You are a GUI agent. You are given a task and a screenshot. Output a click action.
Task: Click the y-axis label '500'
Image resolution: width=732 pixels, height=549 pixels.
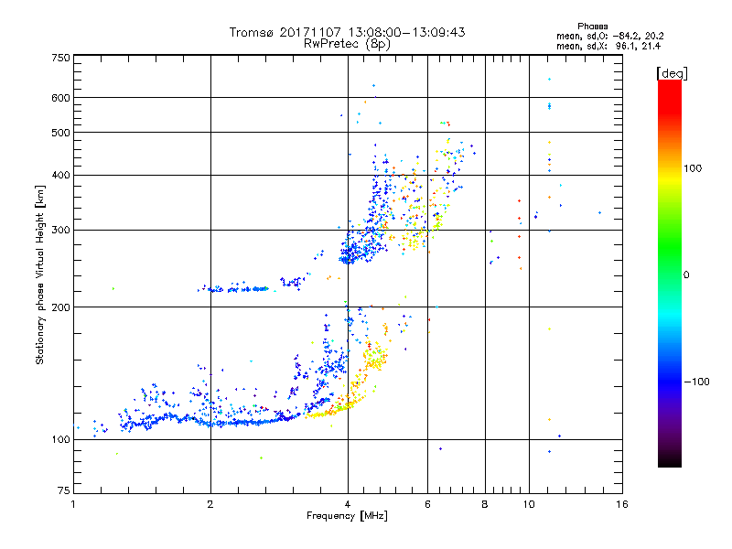[60, 133]
